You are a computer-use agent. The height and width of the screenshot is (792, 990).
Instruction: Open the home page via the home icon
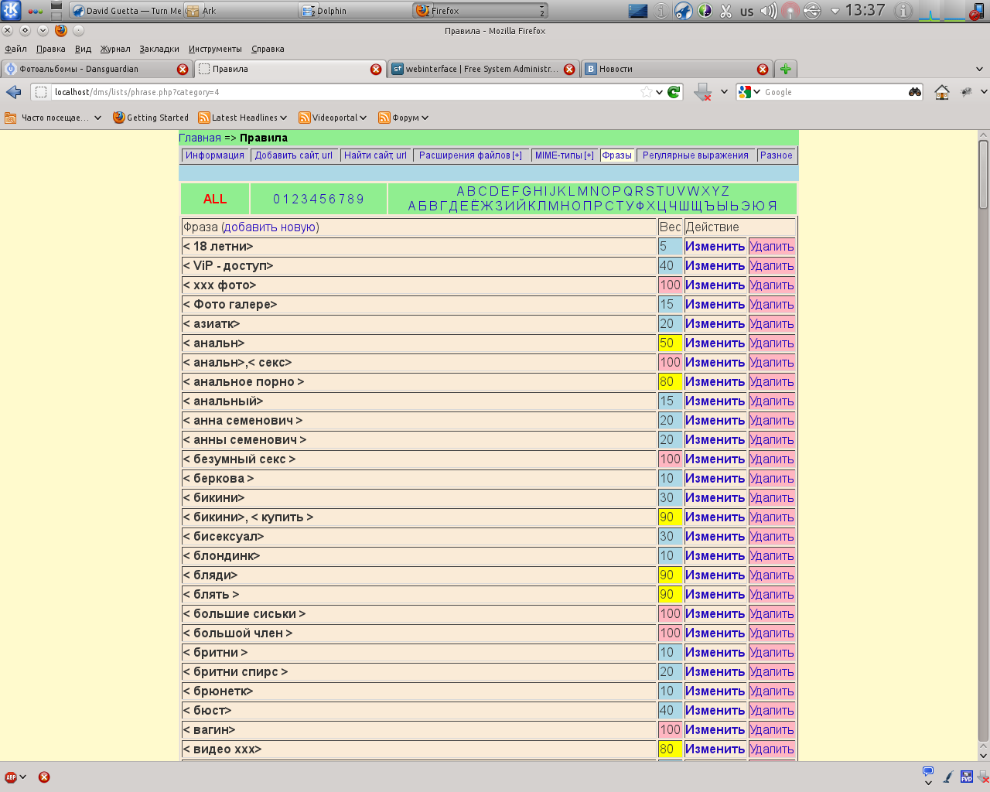tap(941, 92)
